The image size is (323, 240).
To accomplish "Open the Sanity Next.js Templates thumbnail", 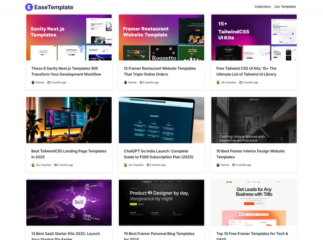I will click(69, 37).
